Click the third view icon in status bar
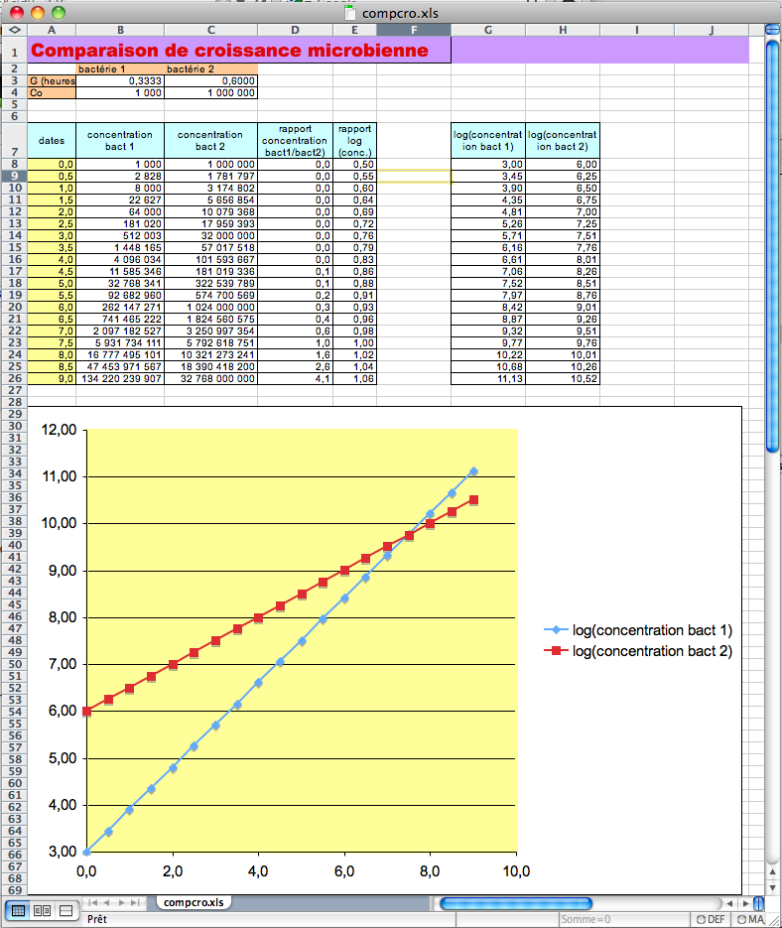 click(66, 909)
